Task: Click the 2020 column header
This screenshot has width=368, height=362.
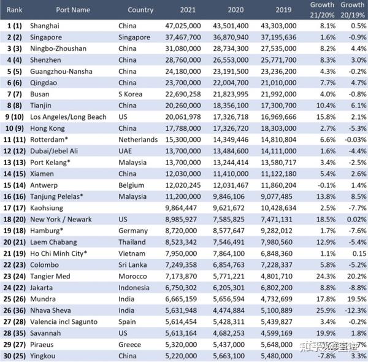Action: click(236, 10)
